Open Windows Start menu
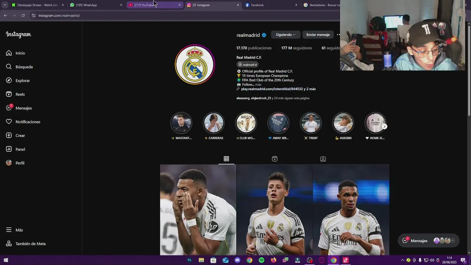Viewport: 471px width, 265px height. pyautogui.click(x=6, y=260)
